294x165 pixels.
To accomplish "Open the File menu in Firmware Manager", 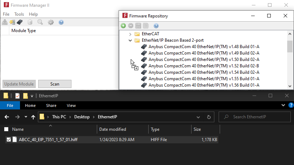I will [x=6, y=14].
